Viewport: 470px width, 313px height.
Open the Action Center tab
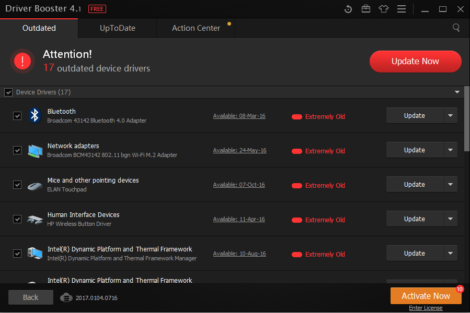(x=196, y=28)
